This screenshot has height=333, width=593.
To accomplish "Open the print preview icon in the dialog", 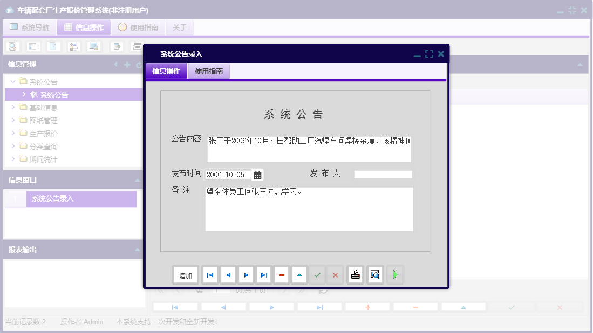I will (374, 274).
